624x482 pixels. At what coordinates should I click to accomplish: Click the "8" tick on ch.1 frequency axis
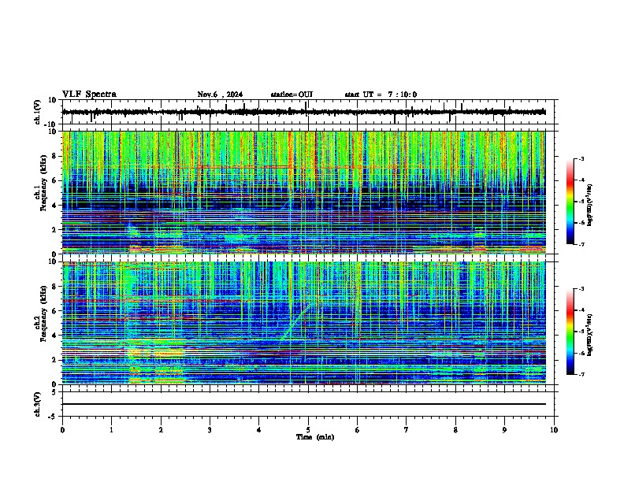pyautogui.click(x=56, y=156)
